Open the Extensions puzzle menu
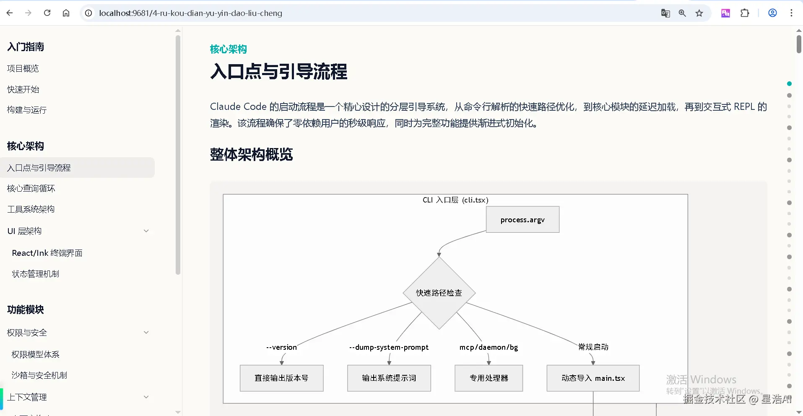The height and width of the screenshot is (416, 803). pos(745,13)
